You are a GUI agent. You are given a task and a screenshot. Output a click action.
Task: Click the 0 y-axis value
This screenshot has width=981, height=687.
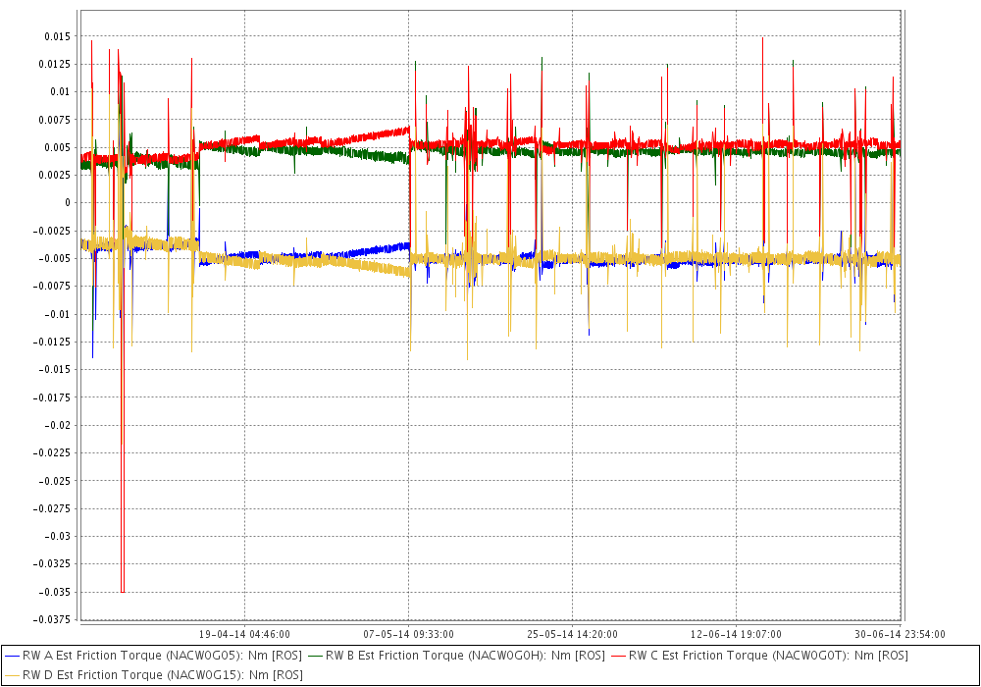coord(68,203)
